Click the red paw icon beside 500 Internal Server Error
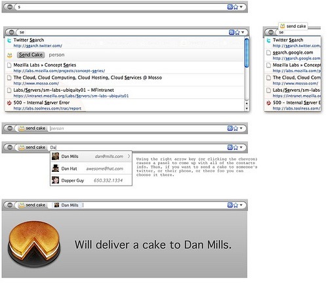The width and height of the screenshot is (328, 284). 9,103
